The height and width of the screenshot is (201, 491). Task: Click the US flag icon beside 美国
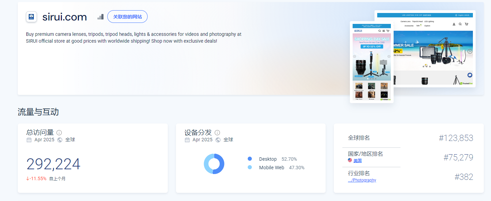coord(350,160)
